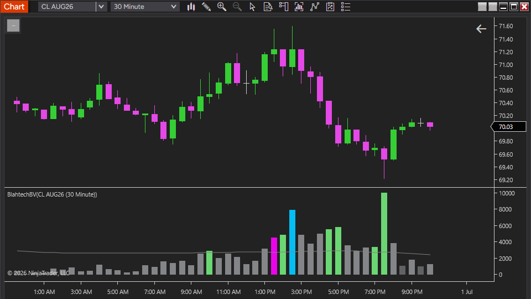Click the gray link button farthest from minimize

(x=482, y=7)
